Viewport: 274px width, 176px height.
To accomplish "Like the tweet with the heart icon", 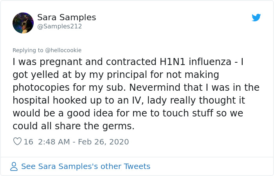I will [17, 142].
